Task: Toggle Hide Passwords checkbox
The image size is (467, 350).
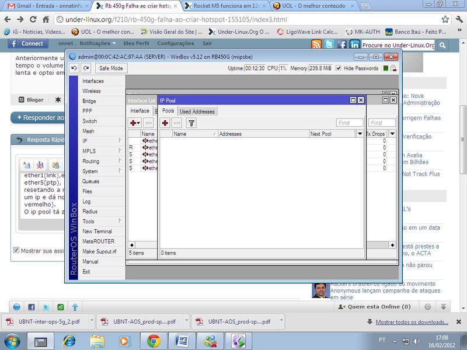Action: [339, 68]
